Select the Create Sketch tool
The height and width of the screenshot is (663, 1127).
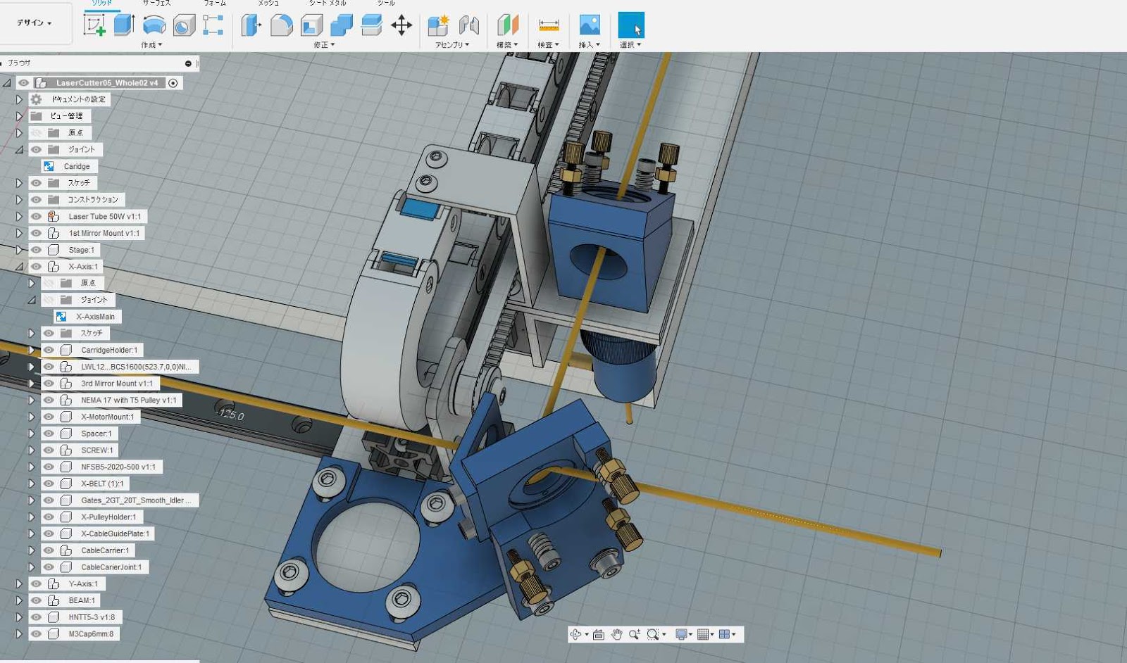94,25
